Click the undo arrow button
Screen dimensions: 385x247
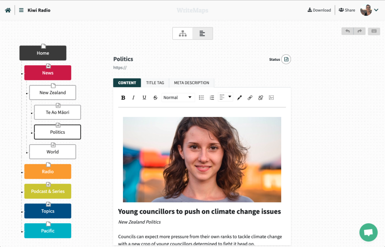(x=347, y=31)
